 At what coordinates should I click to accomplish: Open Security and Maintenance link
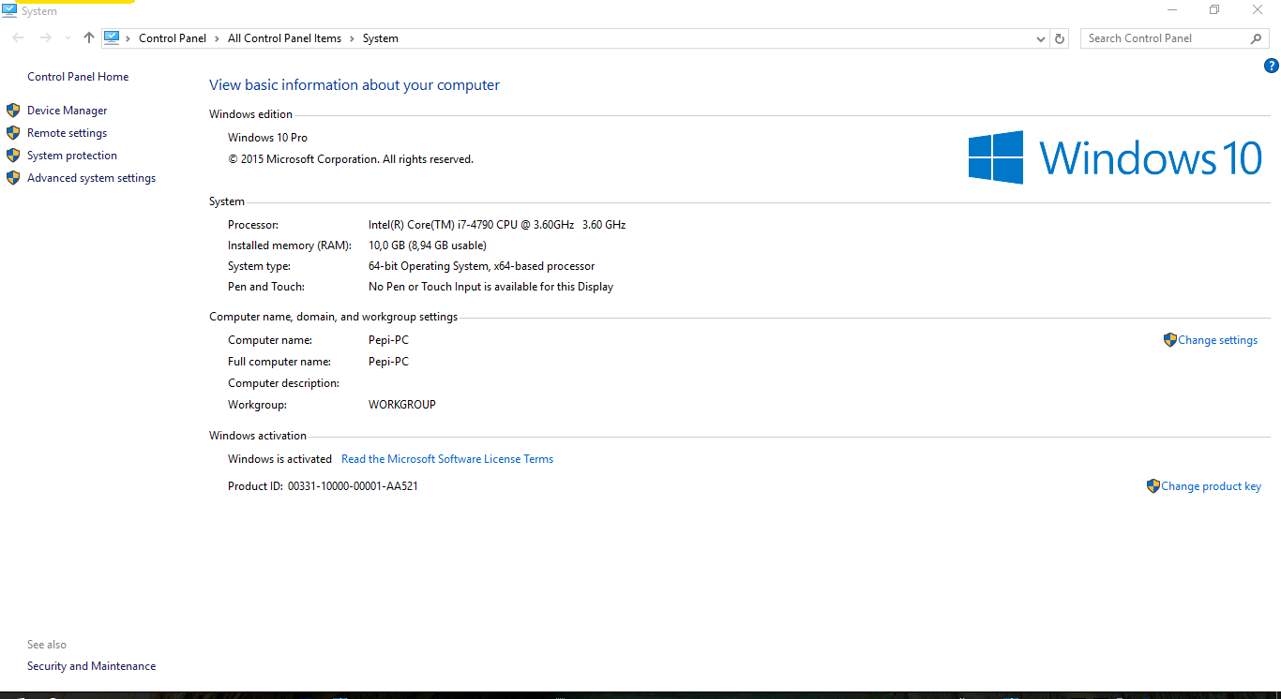[91, 666]
